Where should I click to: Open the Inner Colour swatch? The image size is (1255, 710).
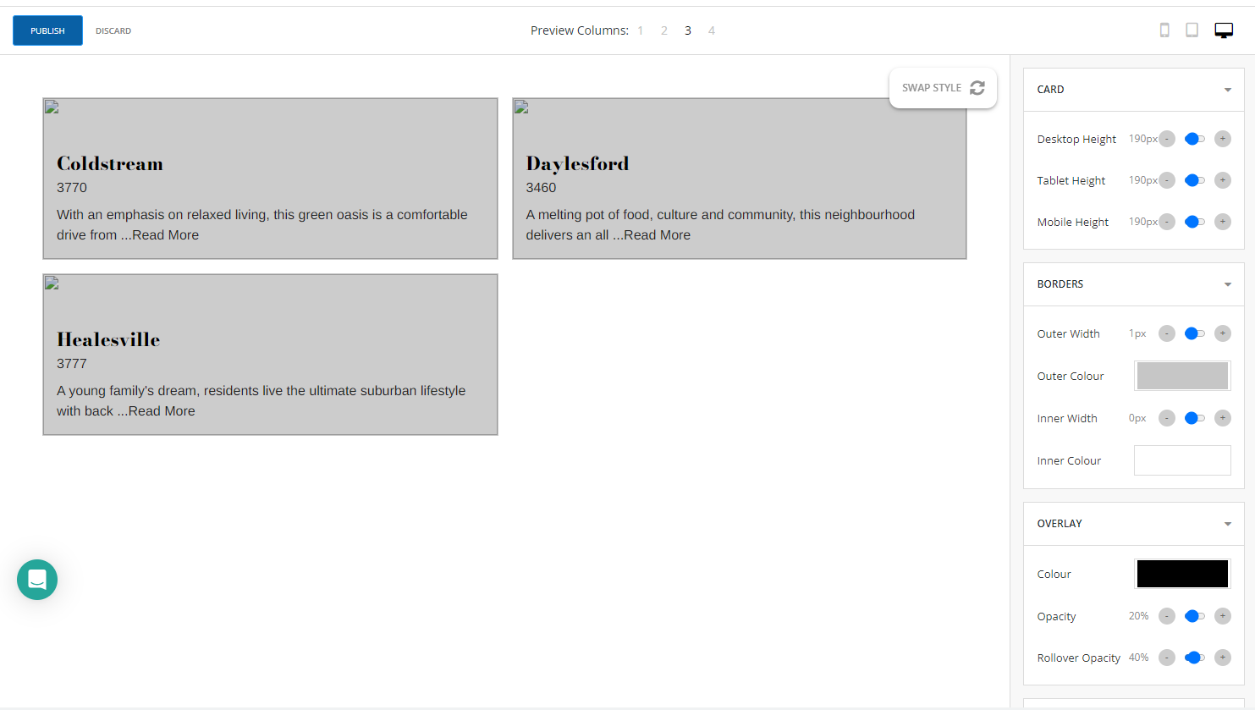[x=1182, y=460]
